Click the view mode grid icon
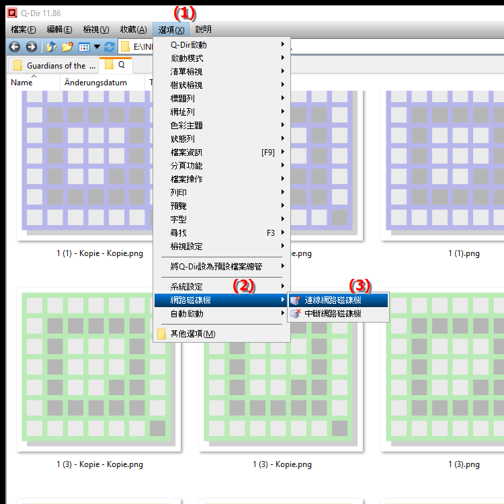Viewport: 504px width, 504px height. click(x=84, y=47)
